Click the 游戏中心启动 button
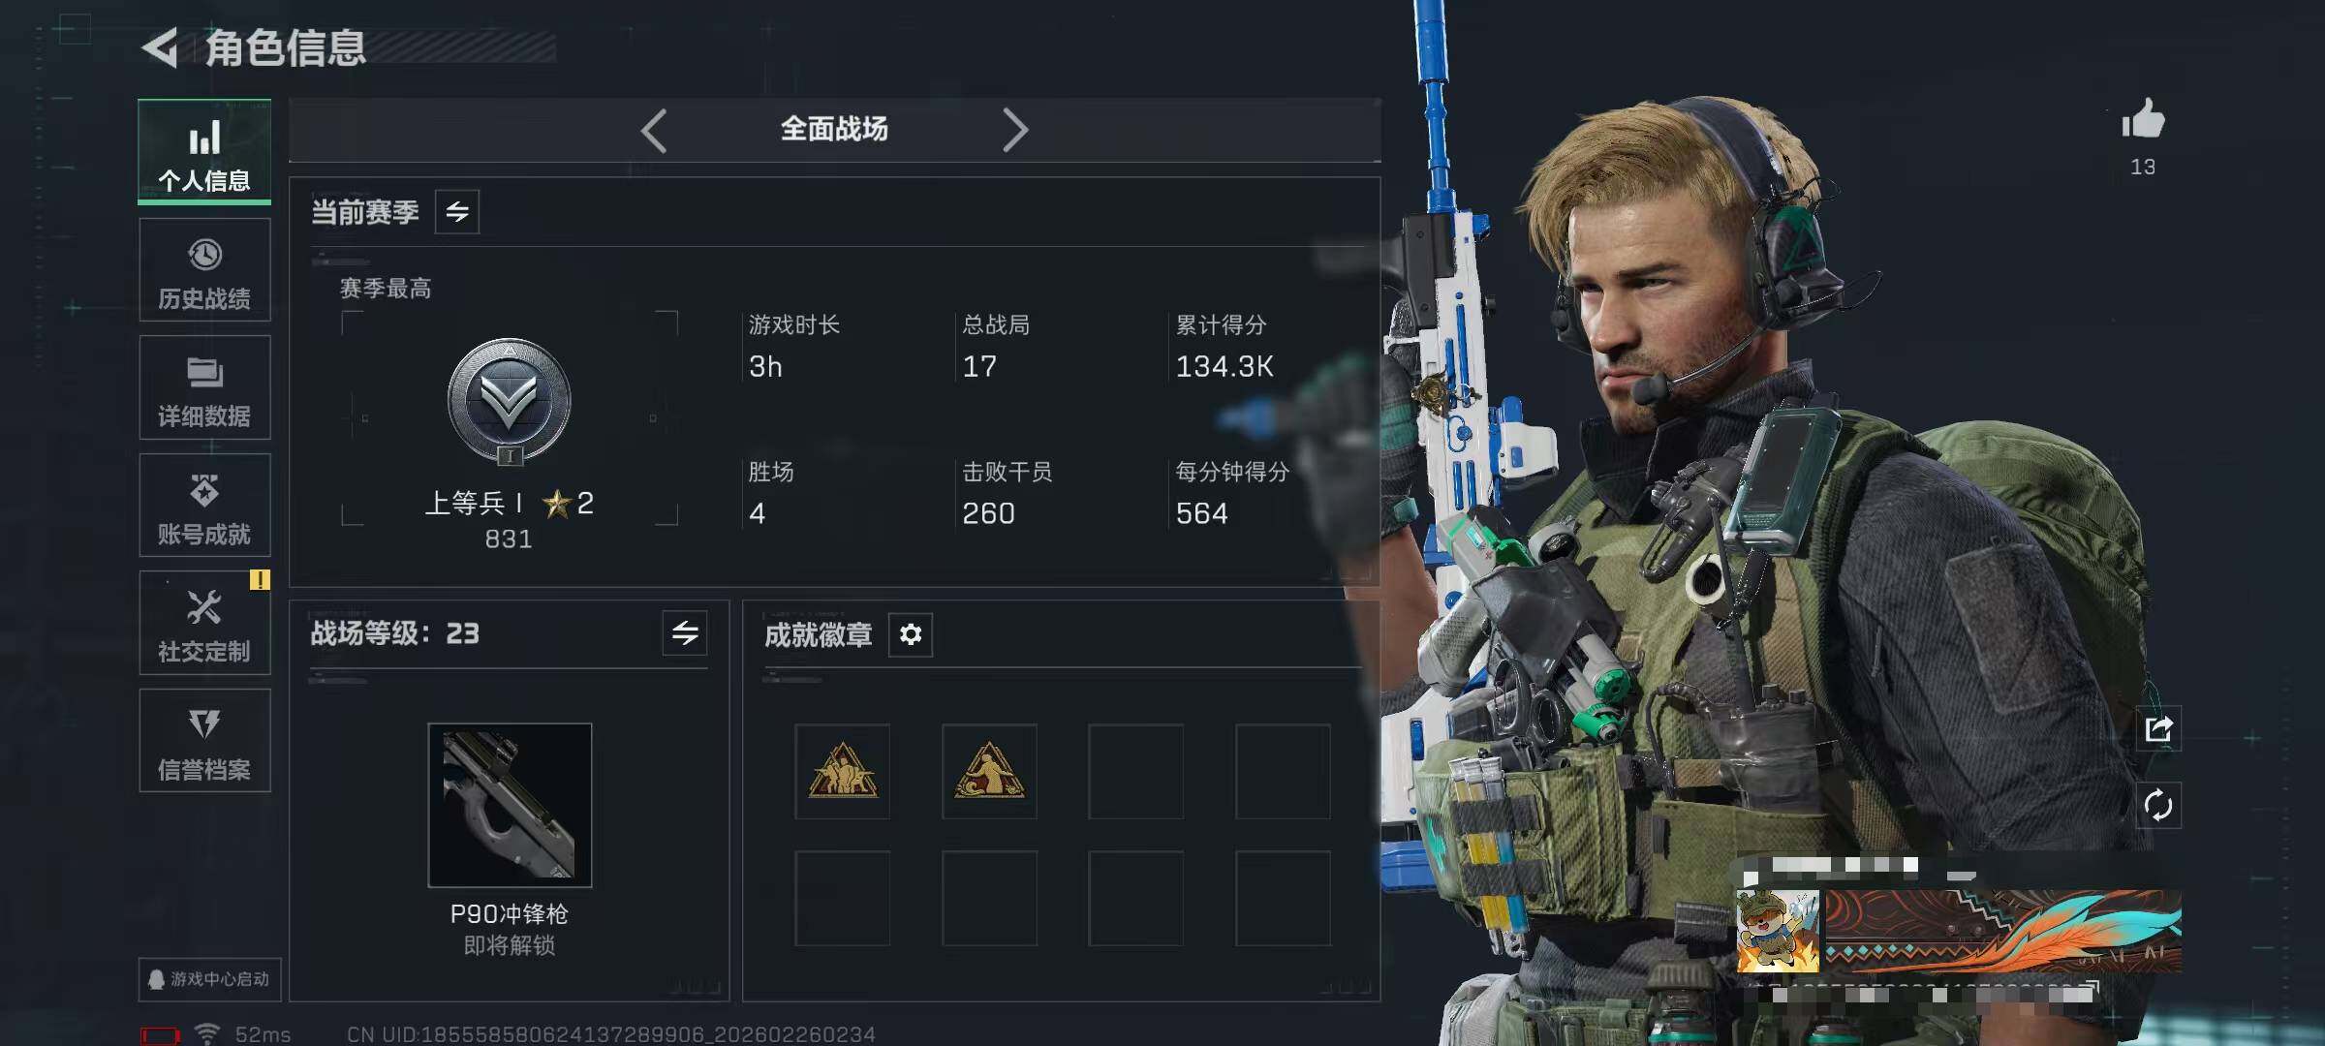2325x1046 pixels. pyautogui.click(x=209, y=979)
